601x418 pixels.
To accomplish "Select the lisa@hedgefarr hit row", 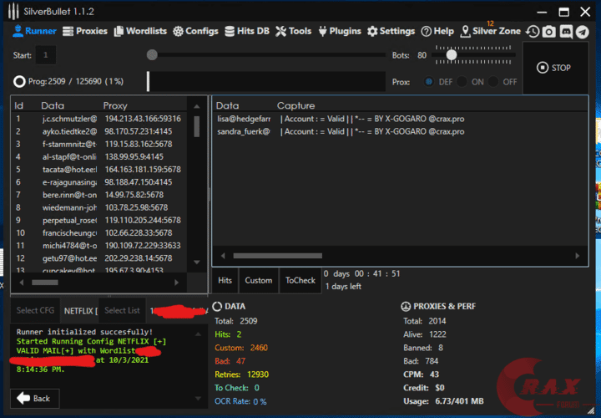I will 400,119.
